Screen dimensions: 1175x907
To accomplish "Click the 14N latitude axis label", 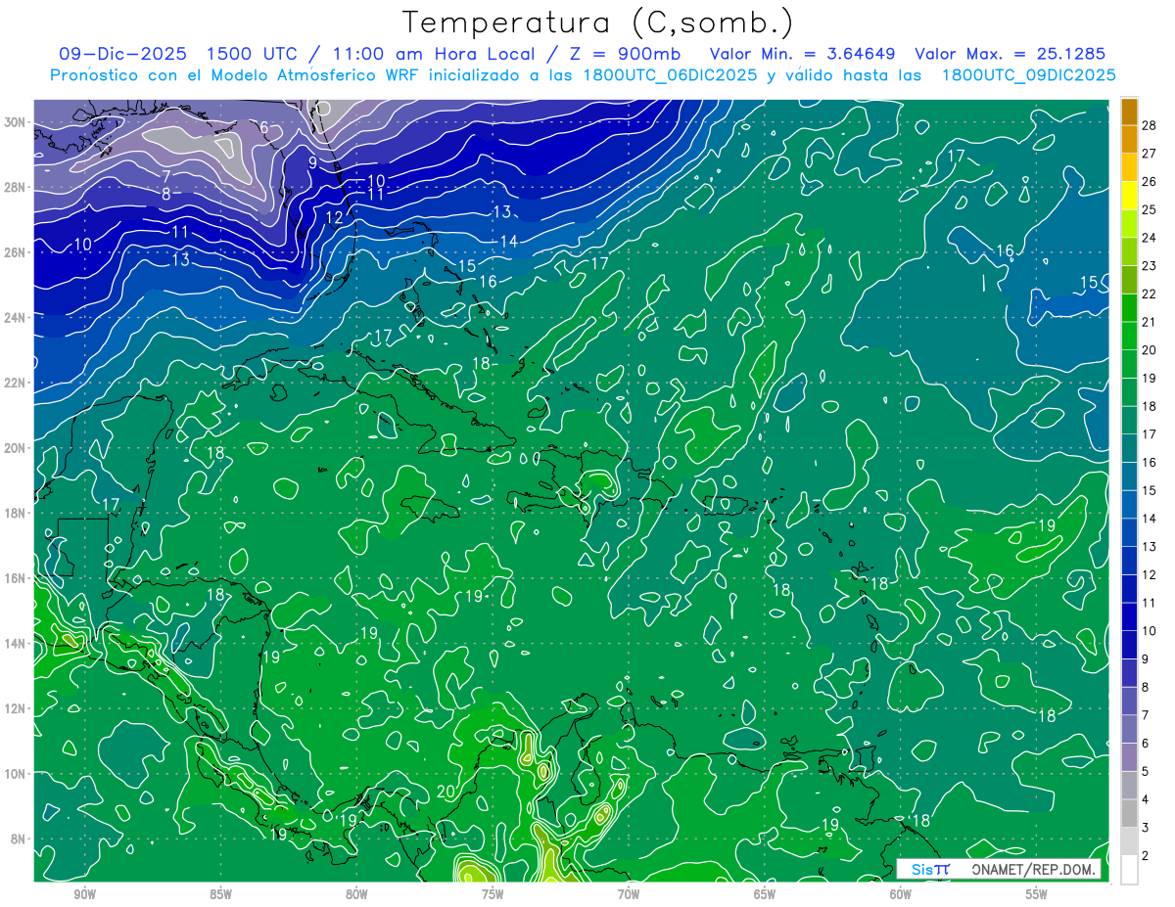I will pos(16,643).
